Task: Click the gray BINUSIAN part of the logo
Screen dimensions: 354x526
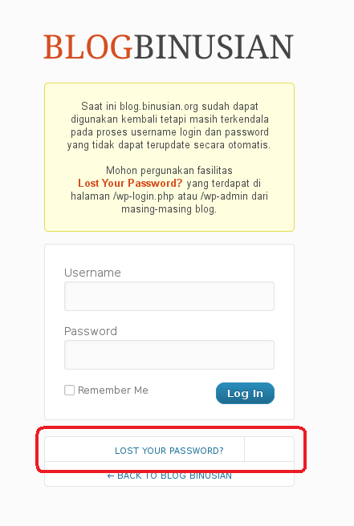Action: click(214, 47)
